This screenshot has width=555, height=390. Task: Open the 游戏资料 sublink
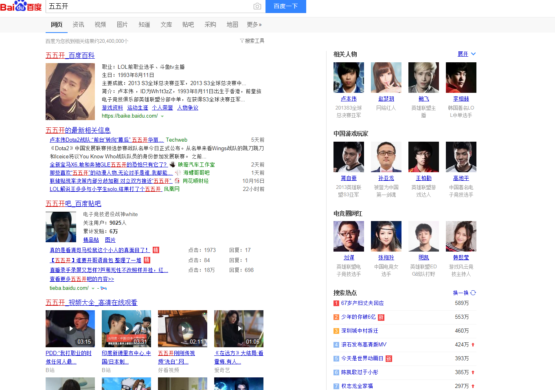click(x=112, y=107)
